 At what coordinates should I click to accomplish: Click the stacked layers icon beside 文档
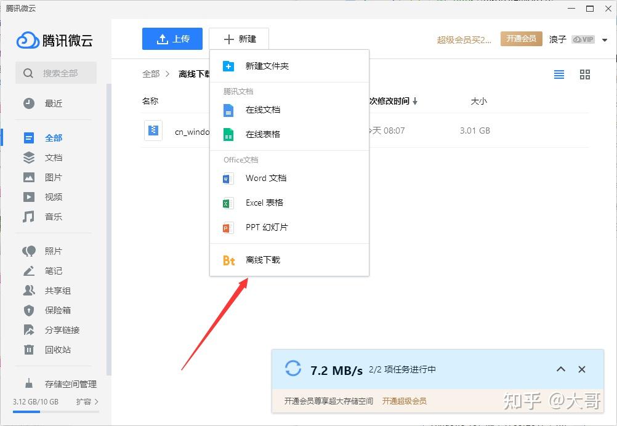(x=29, y=158)
